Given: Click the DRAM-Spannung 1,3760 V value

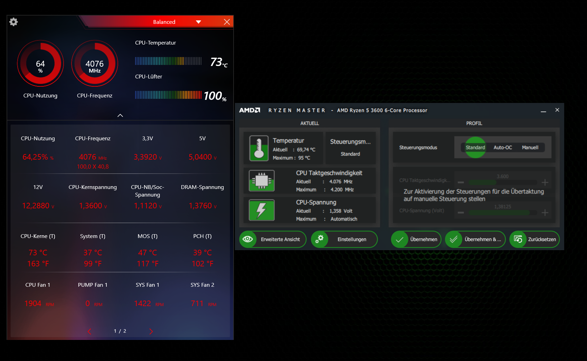Looking at the screenshot, I should [x=203, y=206].
